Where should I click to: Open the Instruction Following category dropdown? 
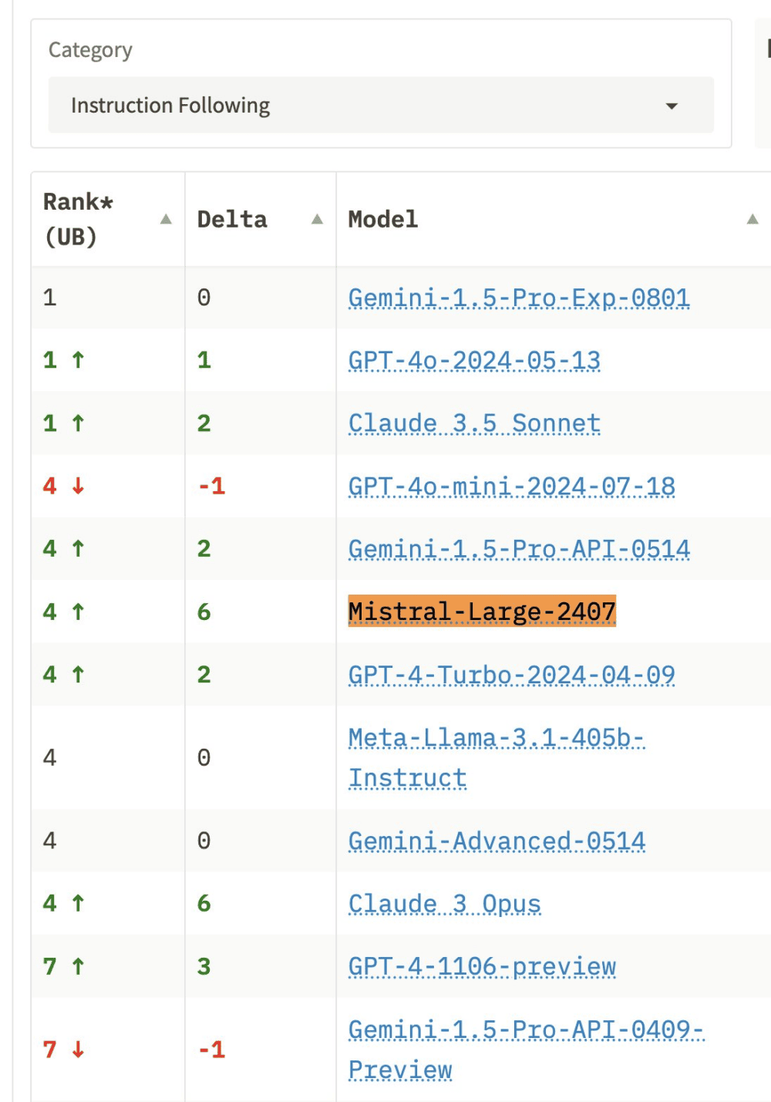pyautogui.click(x=381, y=105)
